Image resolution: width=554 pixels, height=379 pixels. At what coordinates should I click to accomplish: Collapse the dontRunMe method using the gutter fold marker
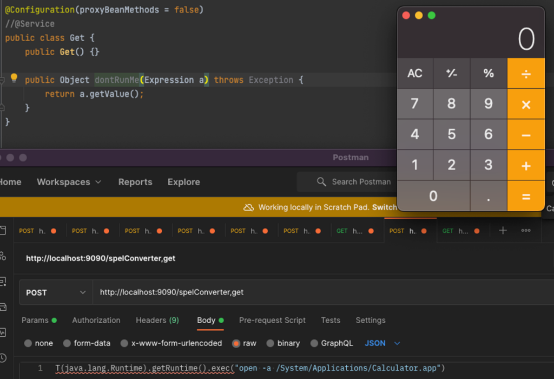2,80
